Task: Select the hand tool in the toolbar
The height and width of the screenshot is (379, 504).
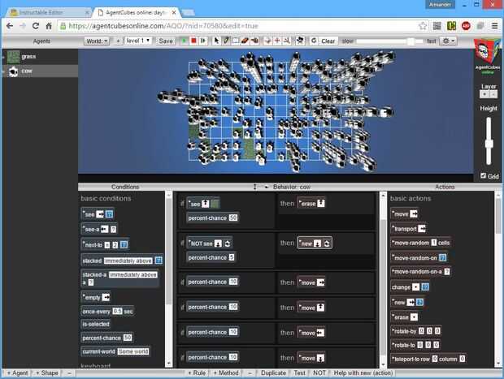Action: [254, 41]
